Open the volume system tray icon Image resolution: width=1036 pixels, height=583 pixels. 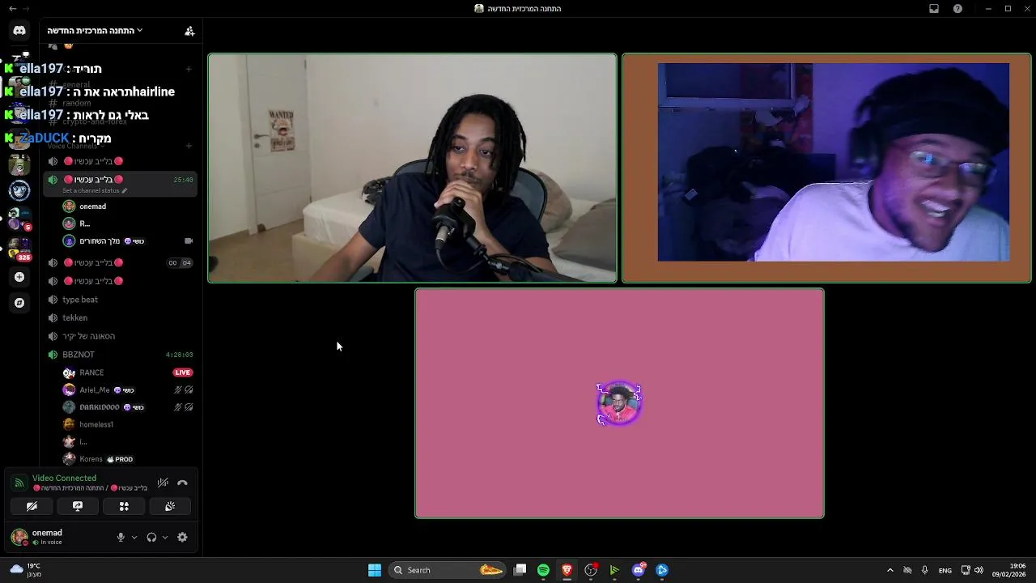point(979,570)
